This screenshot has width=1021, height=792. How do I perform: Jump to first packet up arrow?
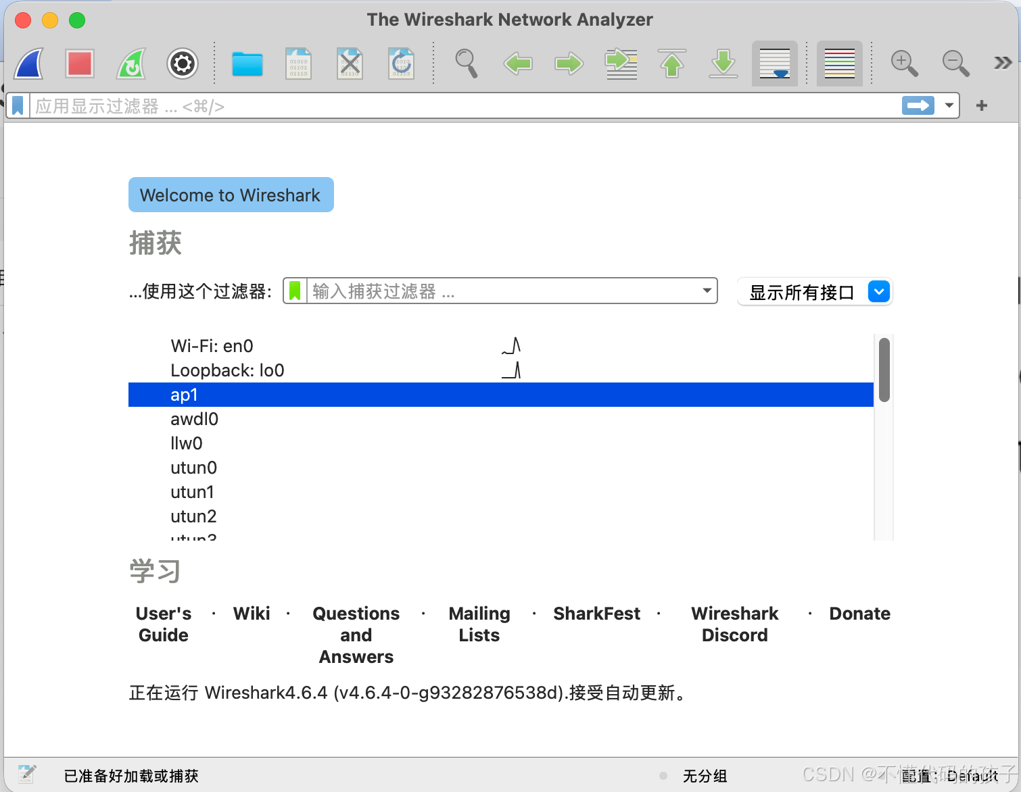click(672, 64)
